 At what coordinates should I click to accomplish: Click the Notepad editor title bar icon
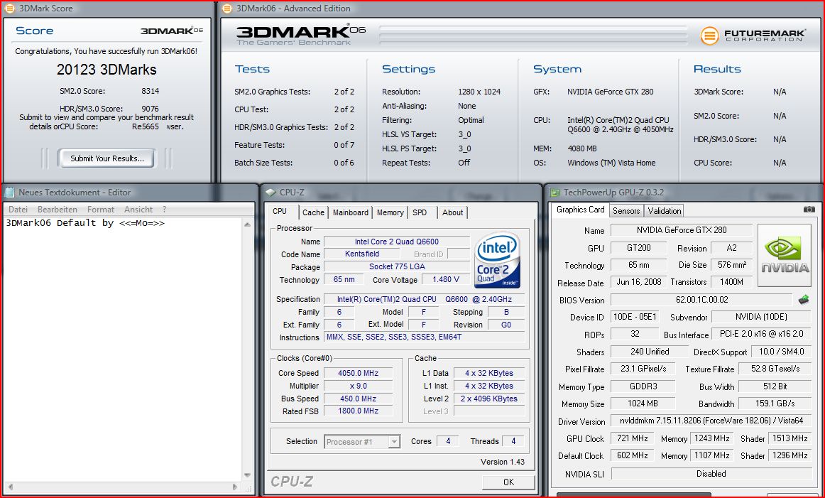coord(9,192)
